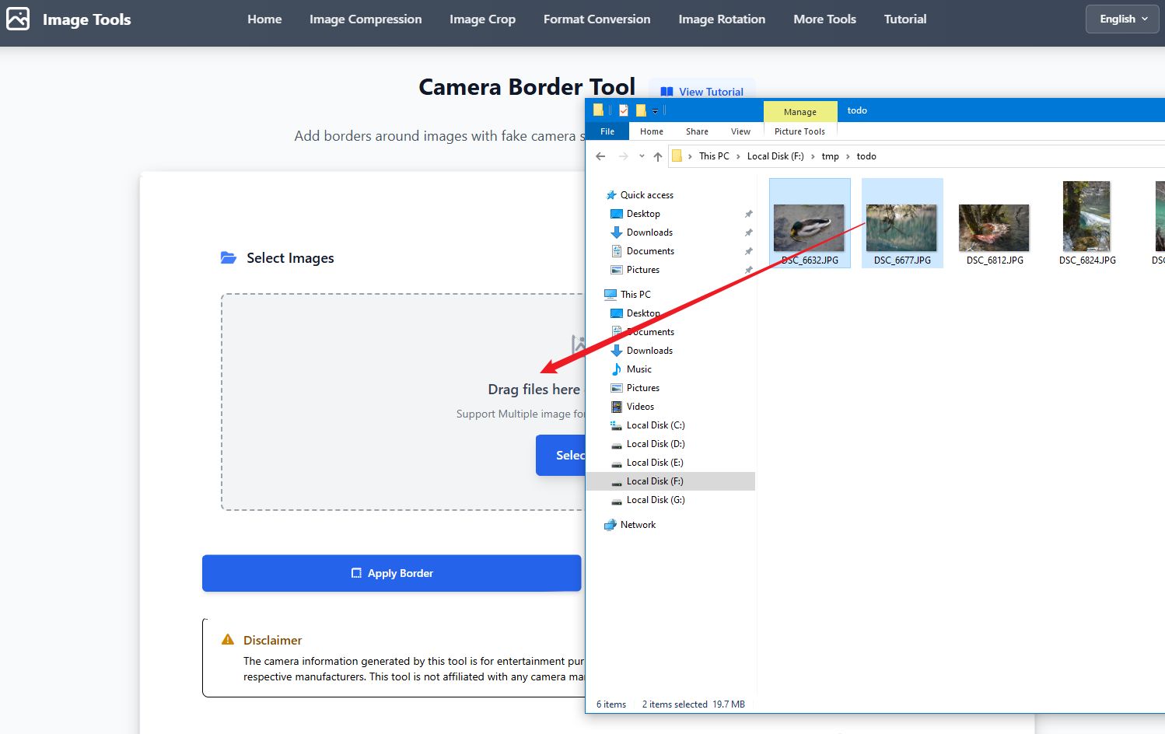Viewport: 1165px width, 734px height.
Task: Select This PC in navigation pane
Action: (635, 295)
